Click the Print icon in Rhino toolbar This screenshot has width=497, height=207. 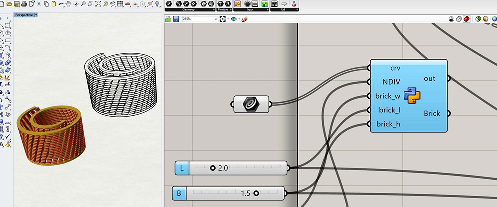[x=24, y=4]
